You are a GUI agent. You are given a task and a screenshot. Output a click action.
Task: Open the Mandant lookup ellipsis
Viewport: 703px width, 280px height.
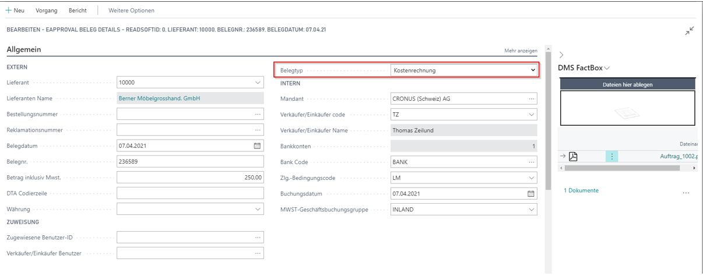[531, 99]
